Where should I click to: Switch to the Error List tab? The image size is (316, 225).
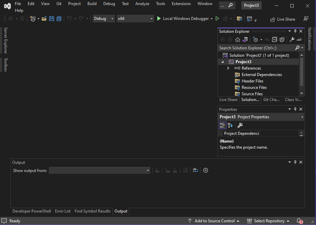tap(62, 211)
